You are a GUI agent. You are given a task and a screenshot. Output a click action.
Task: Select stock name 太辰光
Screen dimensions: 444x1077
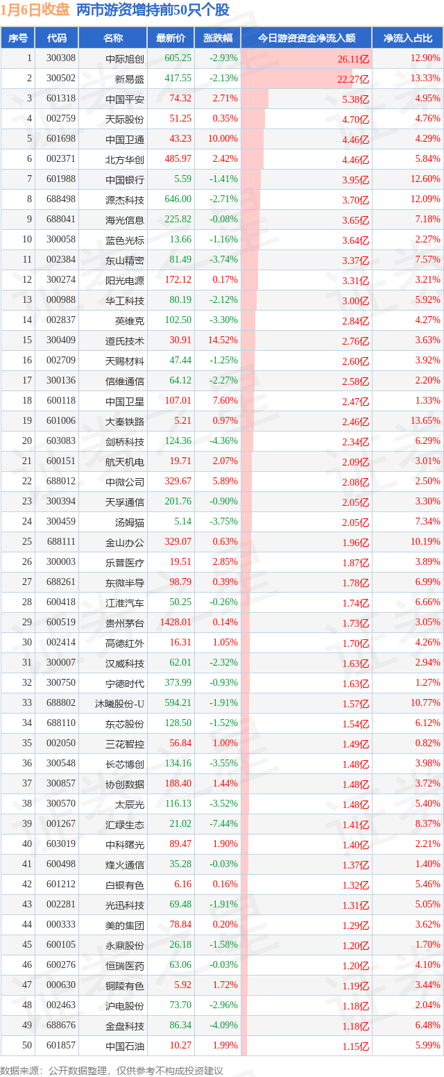point(130,804)
